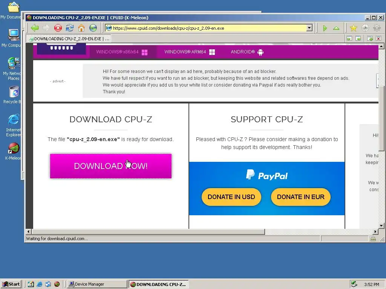Viewport: 386px width, 289px height.
Task: Click horizontal scrollbar left arrow
Action: pyautogui.click(x=28, y=231)
